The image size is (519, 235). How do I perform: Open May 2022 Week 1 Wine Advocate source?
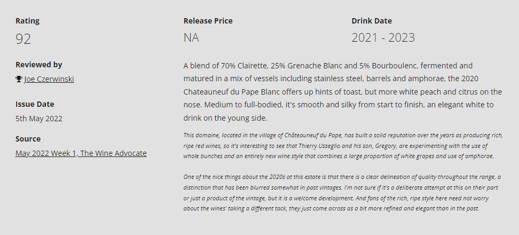[x=81, y=153]
